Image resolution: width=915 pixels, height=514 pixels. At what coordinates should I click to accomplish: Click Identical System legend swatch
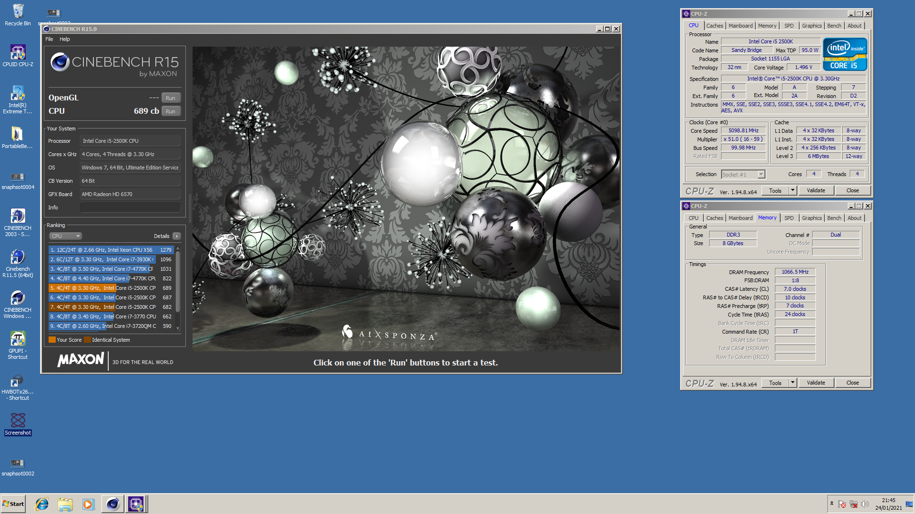[x=87, y=340]
